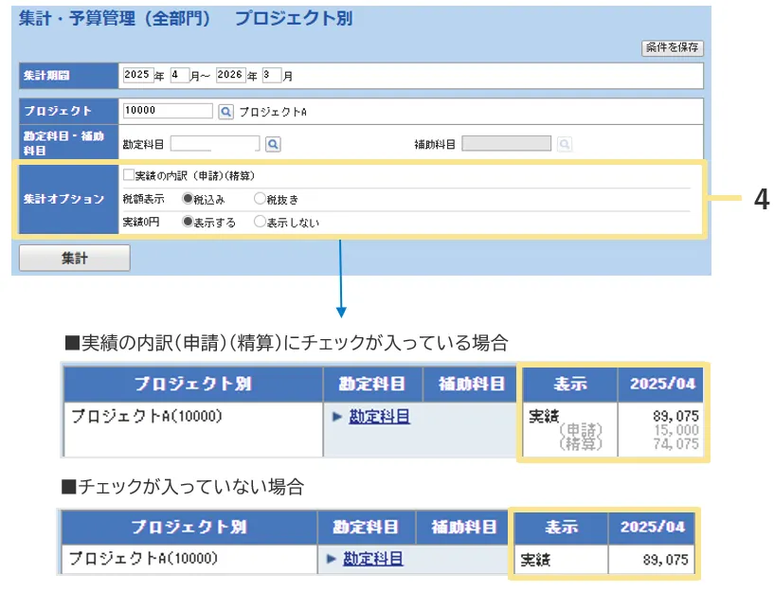Click the end year field showing 2026
The width and height of the screenshot is (774, 592).
[x=230, y=75]
